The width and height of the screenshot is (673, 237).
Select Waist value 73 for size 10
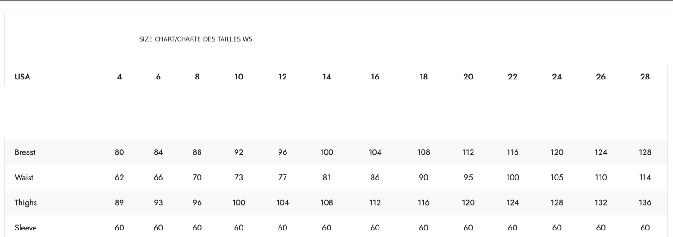[239, 178]
